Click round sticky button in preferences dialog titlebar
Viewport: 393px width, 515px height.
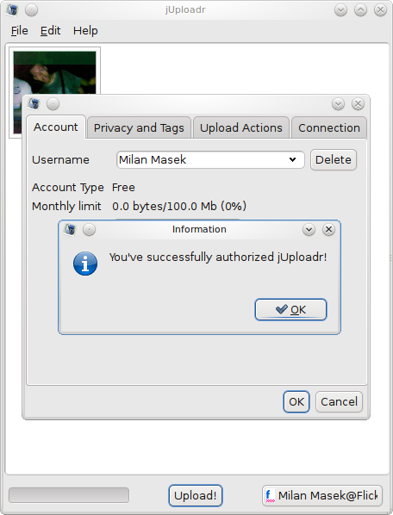[x=53, y=104]
